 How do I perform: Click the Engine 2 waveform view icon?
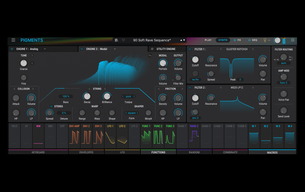click(150, 56)
